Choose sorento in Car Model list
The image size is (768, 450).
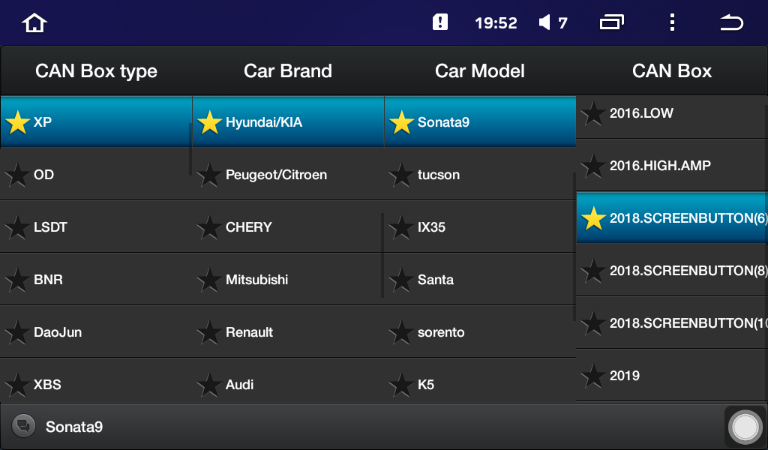tap(441, 332)
